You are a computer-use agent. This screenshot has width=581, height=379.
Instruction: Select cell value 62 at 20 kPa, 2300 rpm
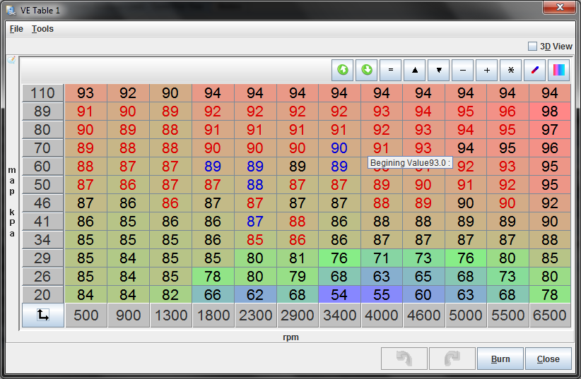coord(255,295)
